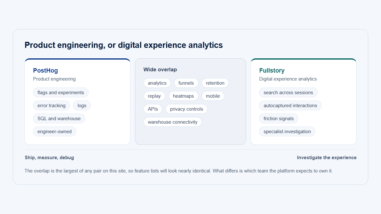This screenshot has width=381, height=214.
Task: Click the PostHog card heading
Action: pos(45,71)
